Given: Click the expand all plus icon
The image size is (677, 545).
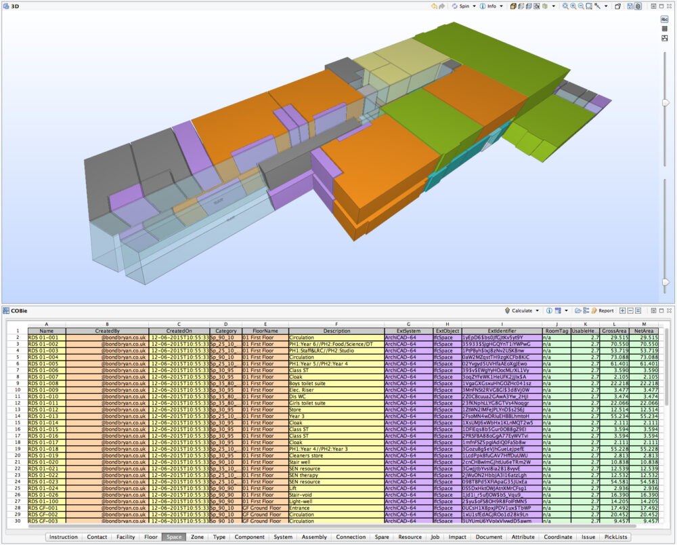Looking at the screenshot, I should [623, 310].
